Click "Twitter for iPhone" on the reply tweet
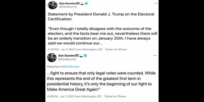This screenshot has width=204, height=102. pos(115,96)
